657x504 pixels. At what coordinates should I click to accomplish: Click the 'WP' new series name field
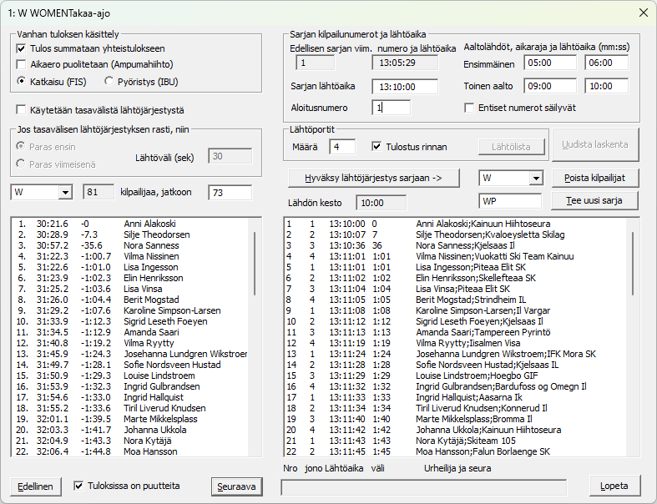click(x=510, y=201)
